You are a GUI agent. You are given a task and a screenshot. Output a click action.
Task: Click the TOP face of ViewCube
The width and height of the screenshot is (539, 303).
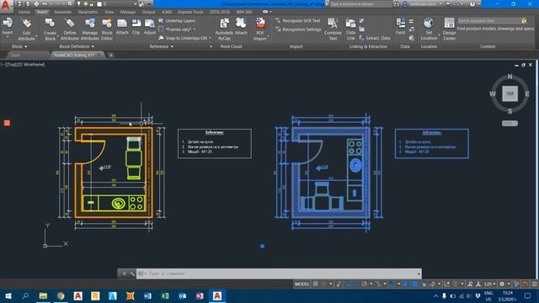coord(510,93)
